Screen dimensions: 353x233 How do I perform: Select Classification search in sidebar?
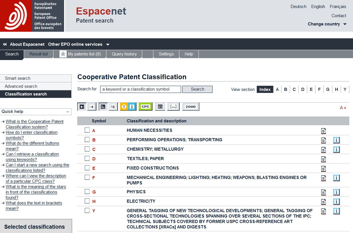coord(36,94)
